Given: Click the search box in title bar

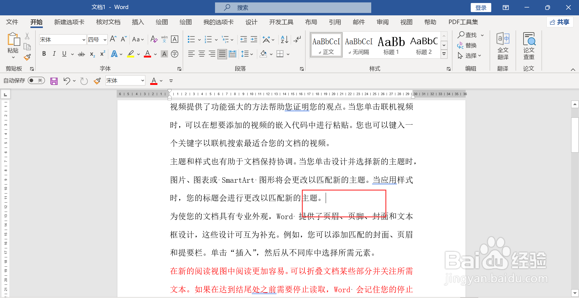Looking at the screenshot, I should (x=293, y=8).
